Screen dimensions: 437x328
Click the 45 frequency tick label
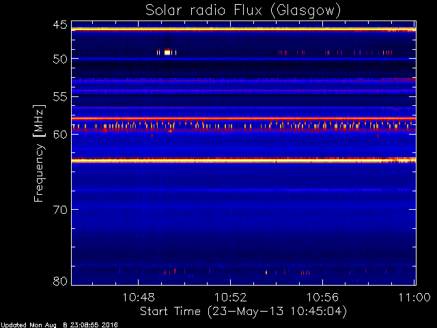60,25
